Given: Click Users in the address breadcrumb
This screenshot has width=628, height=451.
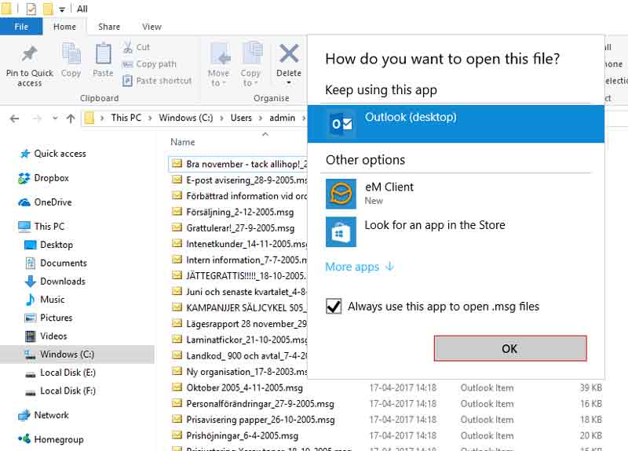Looking at the screenshot, I should [x=241, y=118].
